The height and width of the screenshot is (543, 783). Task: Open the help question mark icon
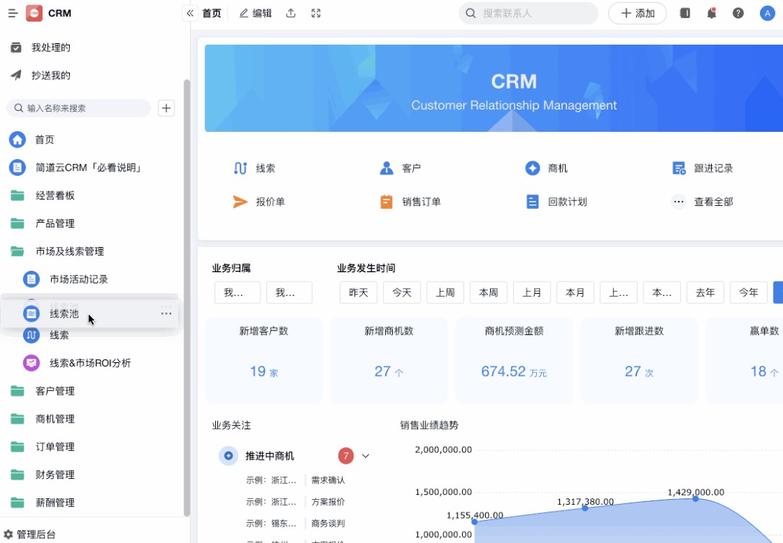(x=738, y=14)
